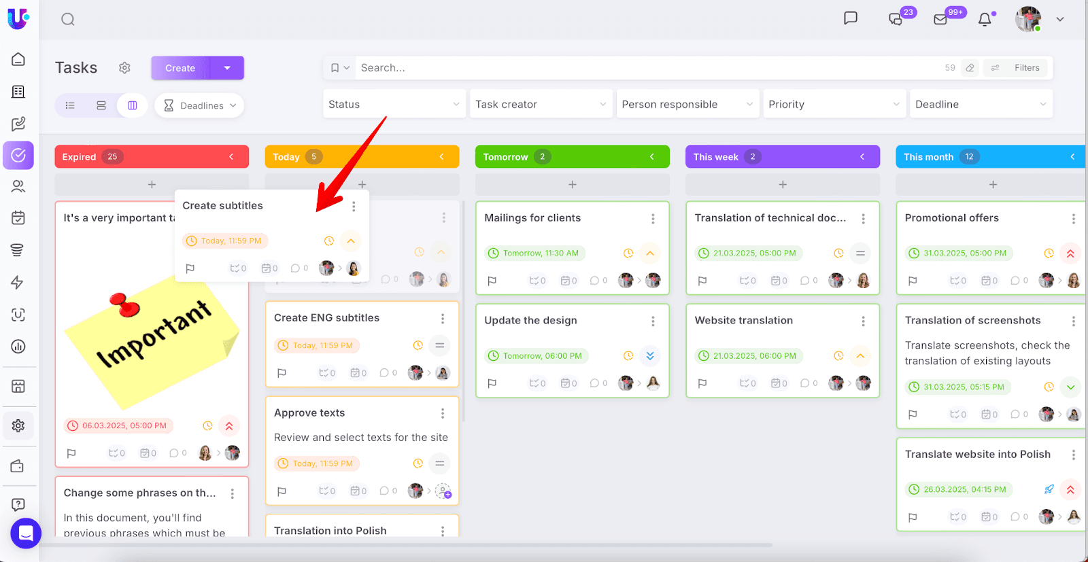The height and width of the screenshot is (562, 1088).
Task: Open Tasks settings gear next to the title
Action: pyautogui.click(x=124, y=68)
